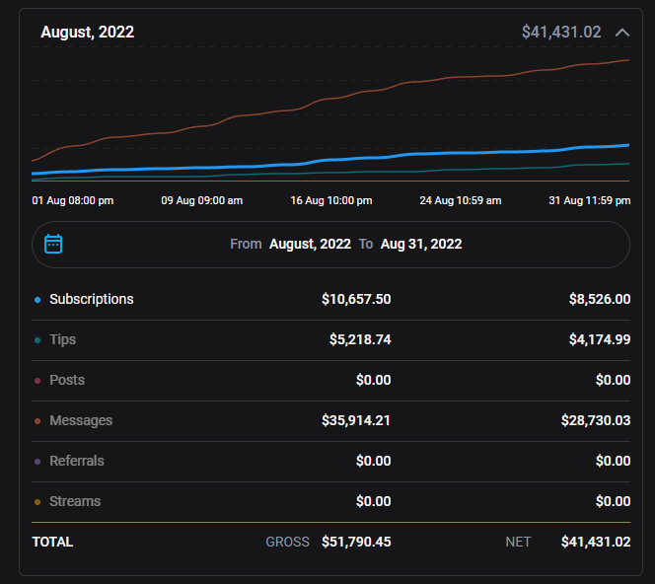Screen dimensions: 655x584
Task: Click the calendar icon in date range
Action: (53, 244)
